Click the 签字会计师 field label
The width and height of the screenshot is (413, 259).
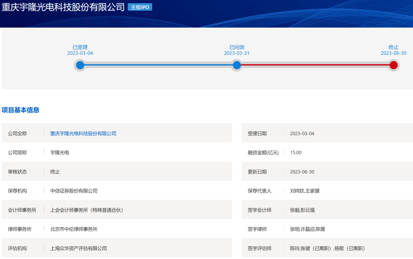coord(259,210)
